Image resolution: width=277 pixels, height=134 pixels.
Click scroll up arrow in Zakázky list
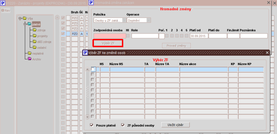point(57,17)
